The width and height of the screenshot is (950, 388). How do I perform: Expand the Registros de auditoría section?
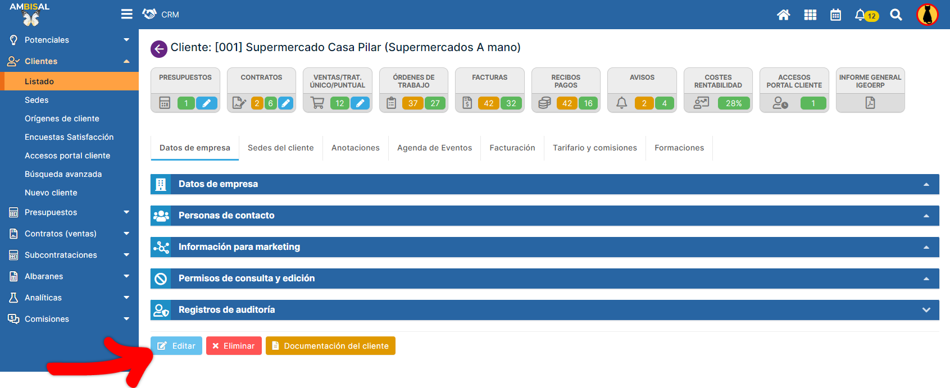pos(926,310)
